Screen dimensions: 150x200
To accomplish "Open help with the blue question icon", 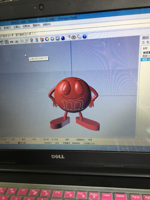I will tap(84, 36).
